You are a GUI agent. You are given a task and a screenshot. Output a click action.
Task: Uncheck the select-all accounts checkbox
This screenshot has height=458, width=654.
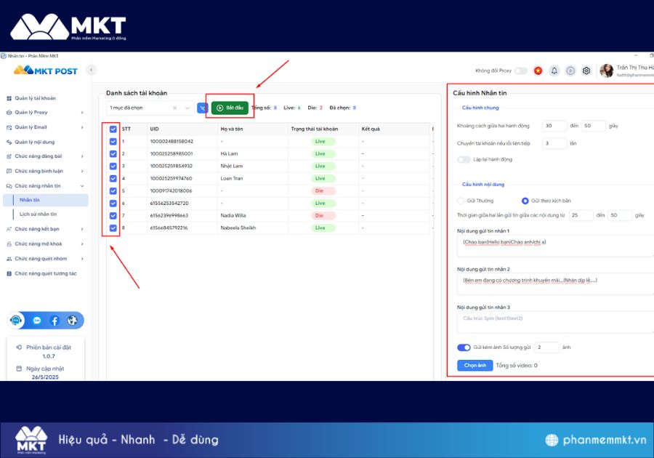(111, 128)
